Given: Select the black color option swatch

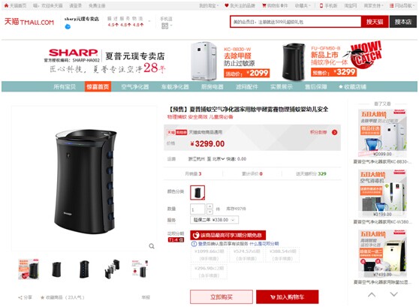Looking at the screenshot, I should pyautogui.click(x=197, y=193).
